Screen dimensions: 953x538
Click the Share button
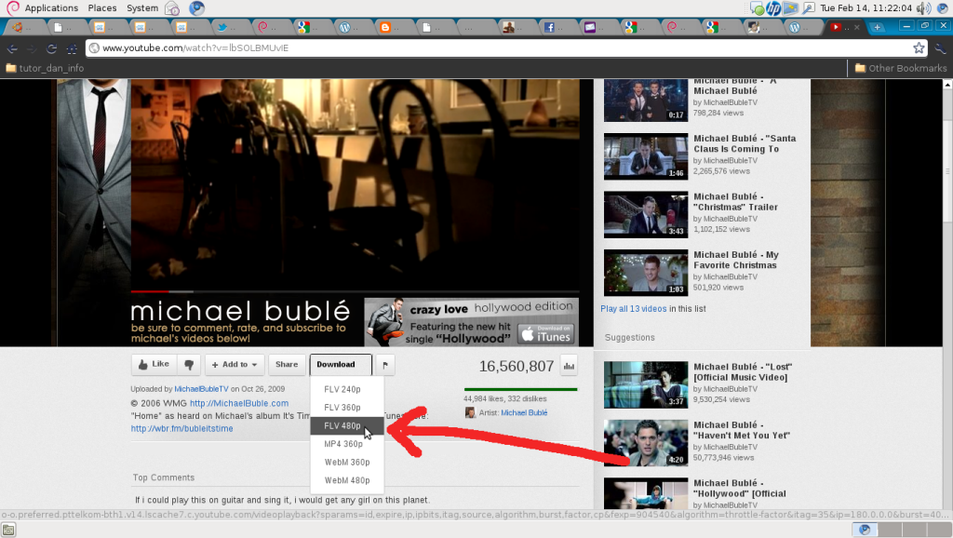287,365
